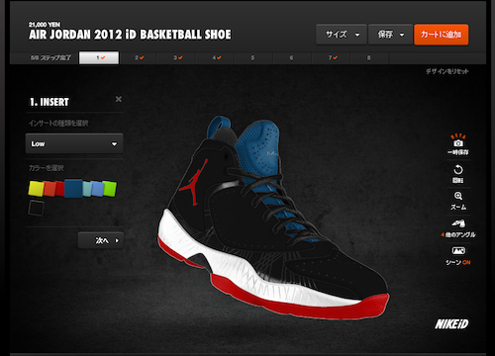Select step 6 tab

point(292,57)
